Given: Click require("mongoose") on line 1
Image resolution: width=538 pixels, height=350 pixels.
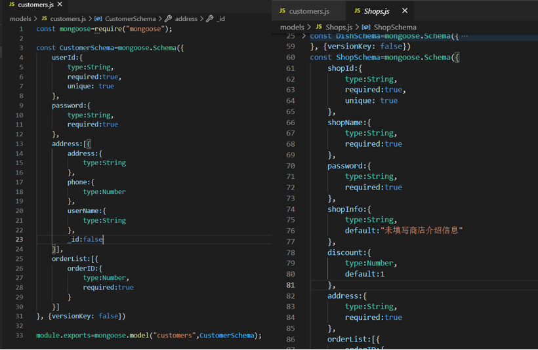Looking at the screenshot, I should (x=131, y=29).
